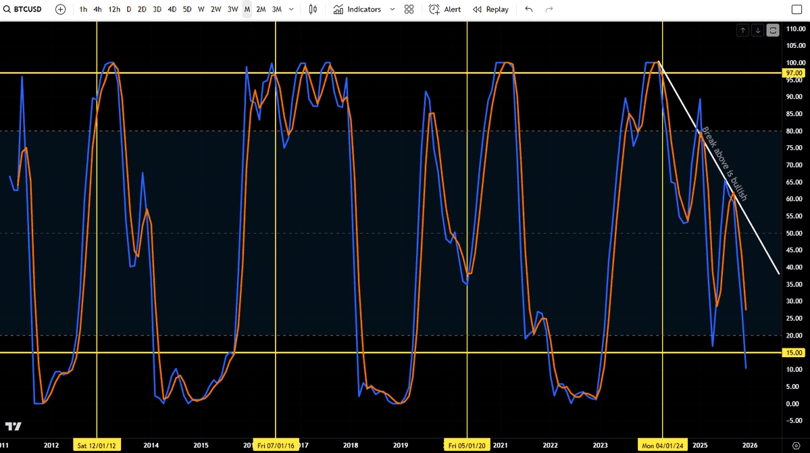The width and height of the screenshot is (810, 453).
Task: Click the 2015 label on time axis
Action: coord(201,446)
